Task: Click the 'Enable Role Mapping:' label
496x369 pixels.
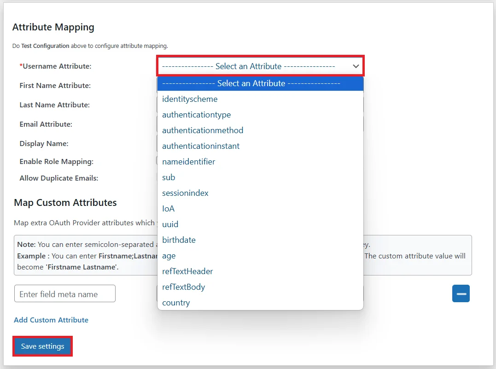Action: click(x=57, y=162)
